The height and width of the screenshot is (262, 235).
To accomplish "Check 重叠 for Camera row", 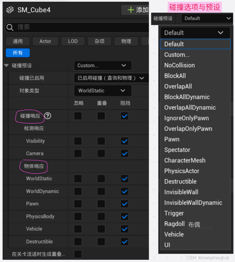I will [x=101, y=154].
